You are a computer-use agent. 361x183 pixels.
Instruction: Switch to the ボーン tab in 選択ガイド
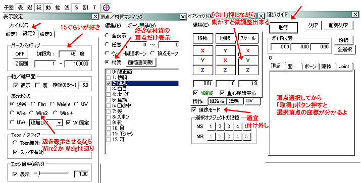click(311, 67)
